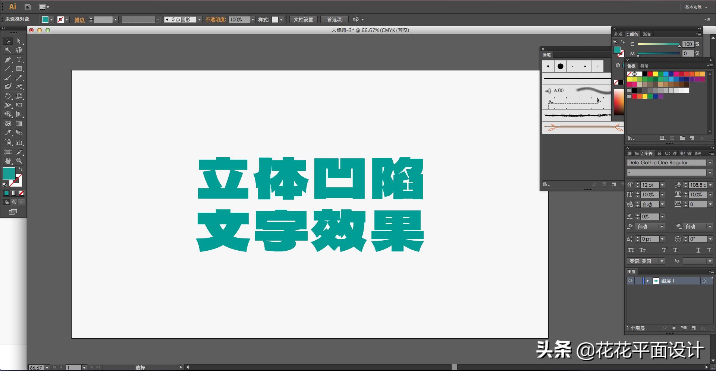The image size is (716, 371).
Task: Open the opacity 100% dropdown arrow
Action: pyautogui.click(x=252, y=19)
